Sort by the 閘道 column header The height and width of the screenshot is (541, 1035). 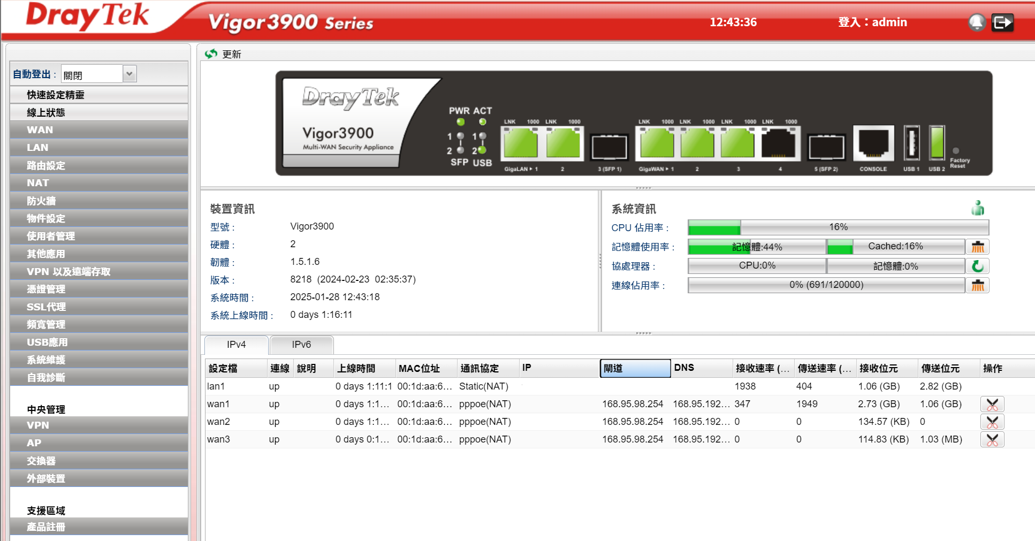coord(635,368)
